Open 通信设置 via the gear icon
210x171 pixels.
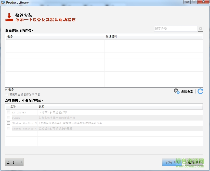[x=178, y=92]
